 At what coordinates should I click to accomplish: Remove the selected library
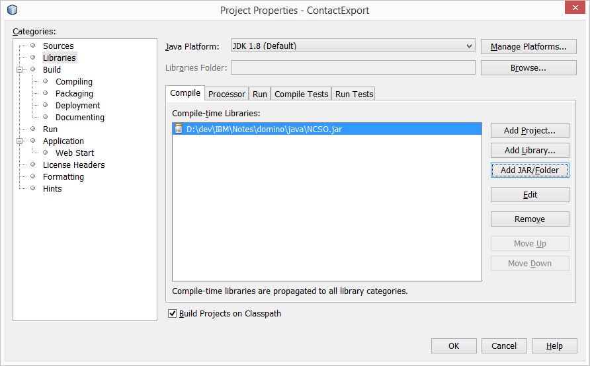[529, 219]
